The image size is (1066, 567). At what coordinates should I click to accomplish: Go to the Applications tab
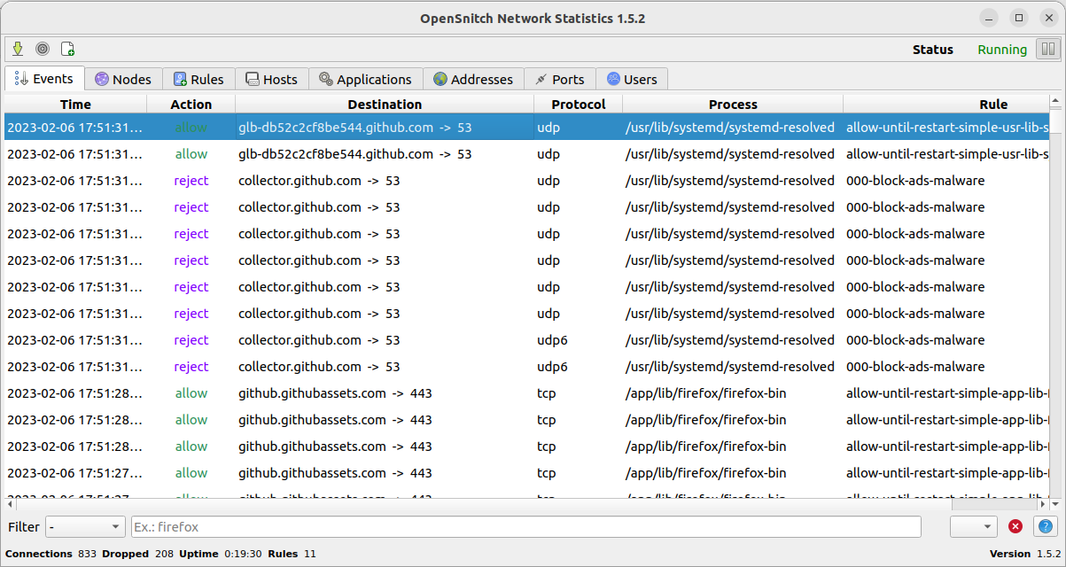pos(365,79)
